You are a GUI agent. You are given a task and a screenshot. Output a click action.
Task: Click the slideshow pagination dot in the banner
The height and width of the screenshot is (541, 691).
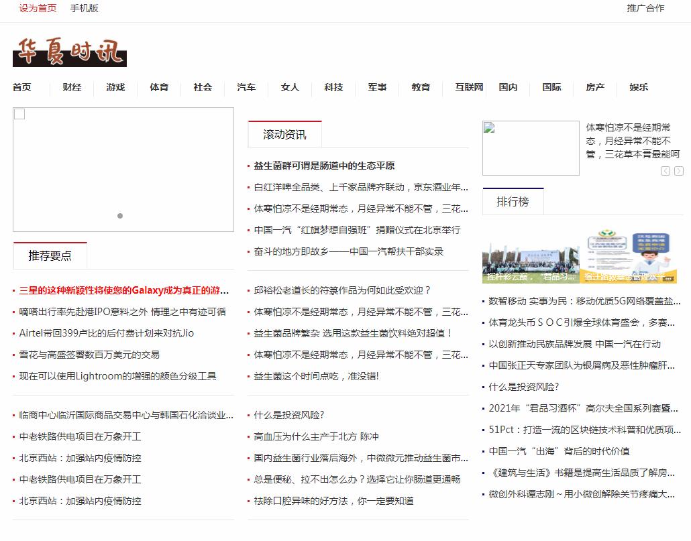(120, 216)
